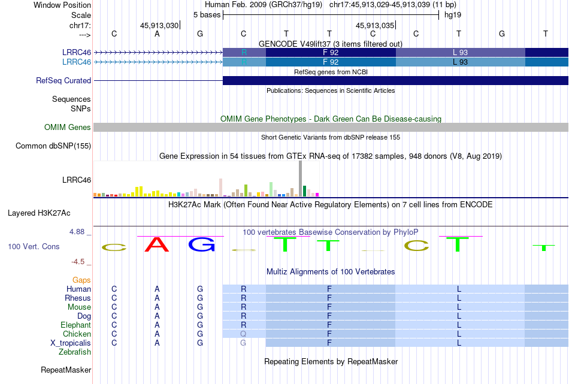
Task: Click the Sequences track label
Action: tap(71, 99)
